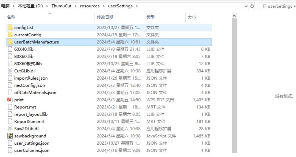Go to 电脑 in the breadcrumb path
Image resolution: width=296 pixels, height=157 pixels.
(5, 6)
